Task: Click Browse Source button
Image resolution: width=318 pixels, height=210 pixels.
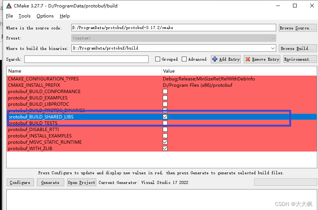Action: pos(297,28)
